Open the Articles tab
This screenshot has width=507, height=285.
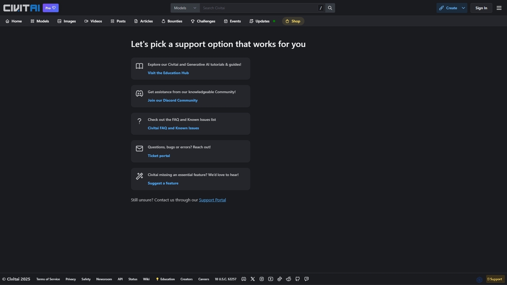coord(143,21)
